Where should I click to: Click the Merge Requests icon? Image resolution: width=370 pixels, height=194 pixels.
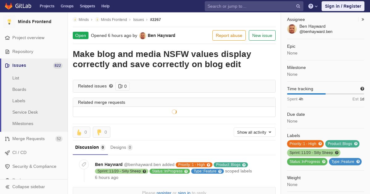7,139
